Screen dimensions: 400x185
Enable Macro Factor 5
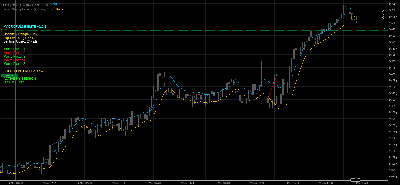(14, 64)
